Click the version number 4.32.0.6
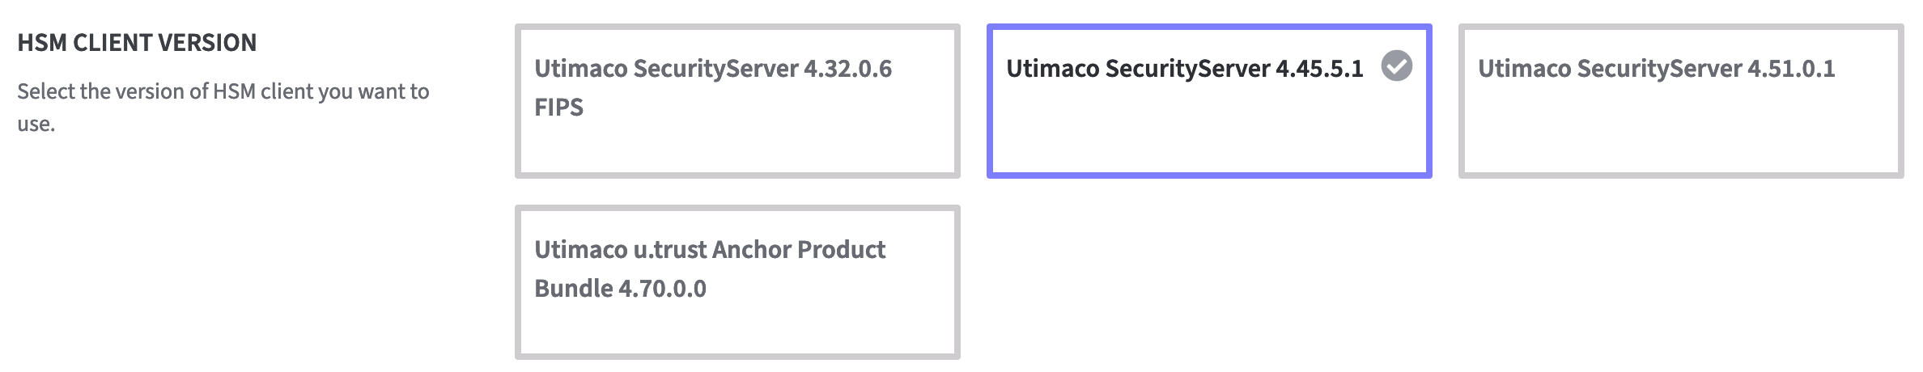This screenshot has height=372, width=1923. [847, 69]
